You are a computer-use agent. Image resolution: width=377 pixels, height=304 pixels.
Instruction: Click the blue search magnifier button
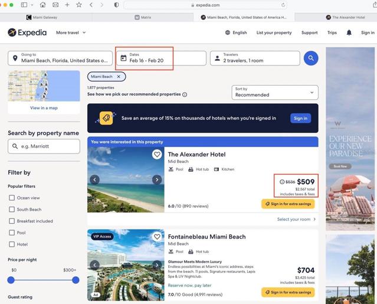pos(311,58)
